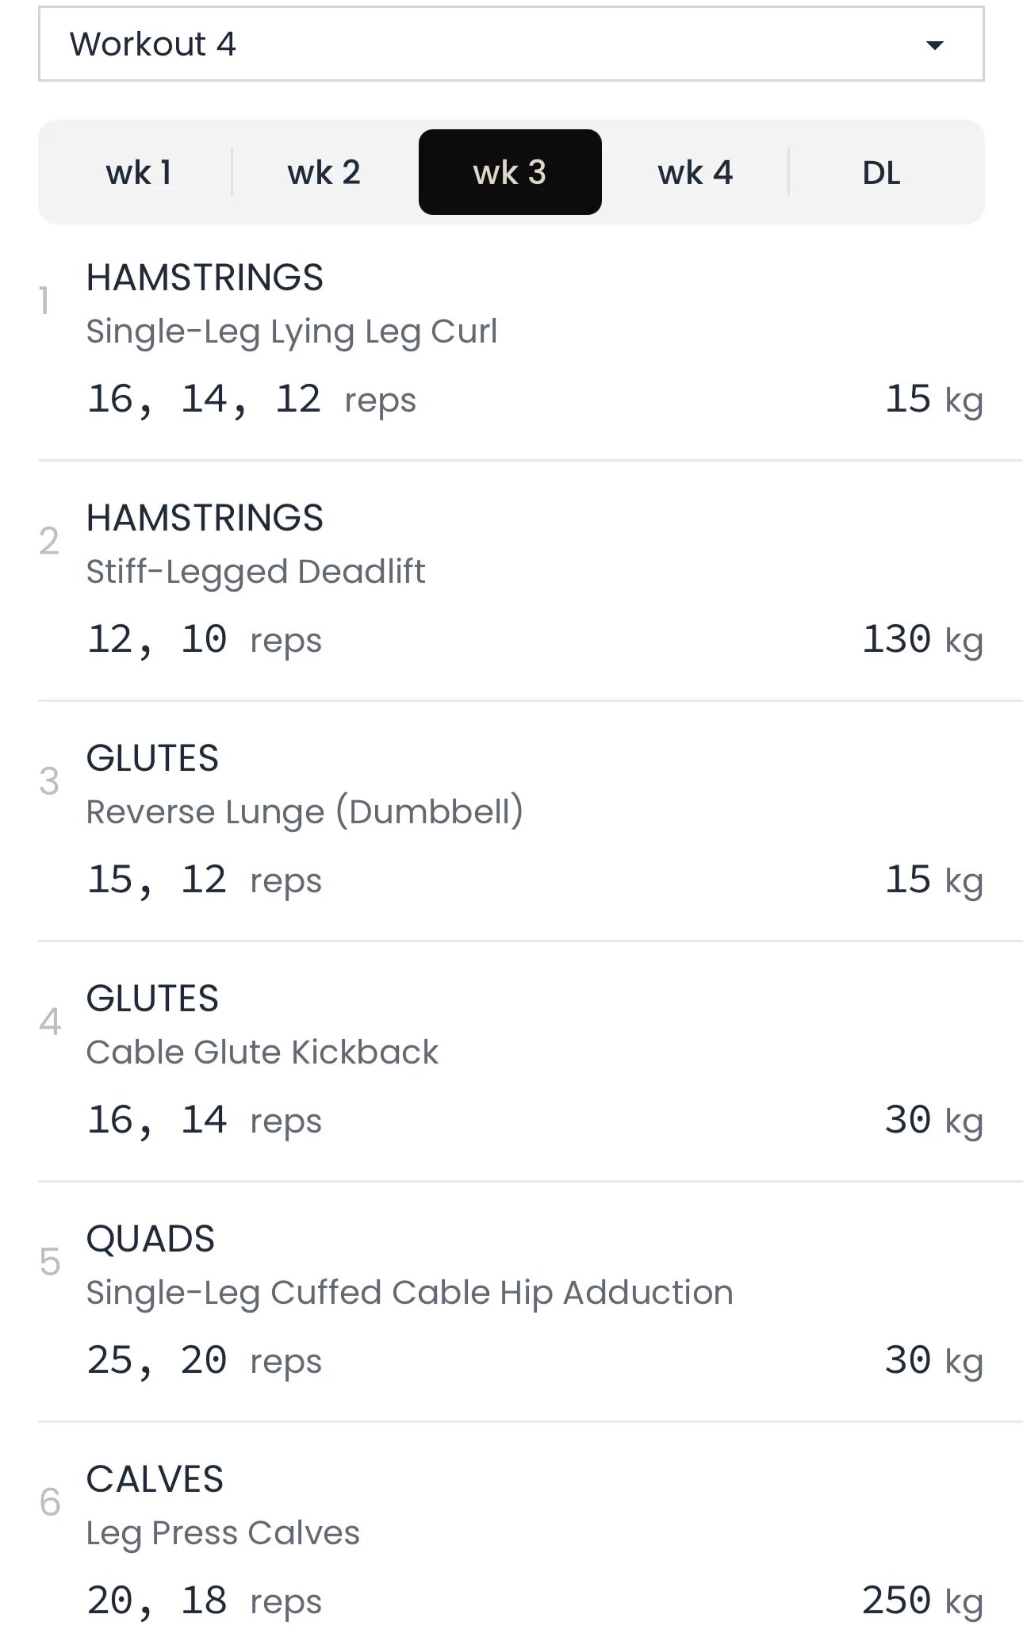Open Stiff-Legged Deadlift exercise

(255, 572)
